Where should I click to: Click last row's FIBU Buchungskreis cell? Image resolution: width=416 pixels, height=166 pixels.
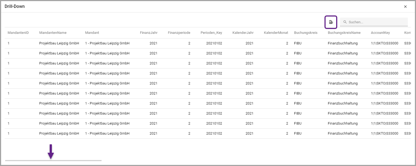click(x=298, y=134)
